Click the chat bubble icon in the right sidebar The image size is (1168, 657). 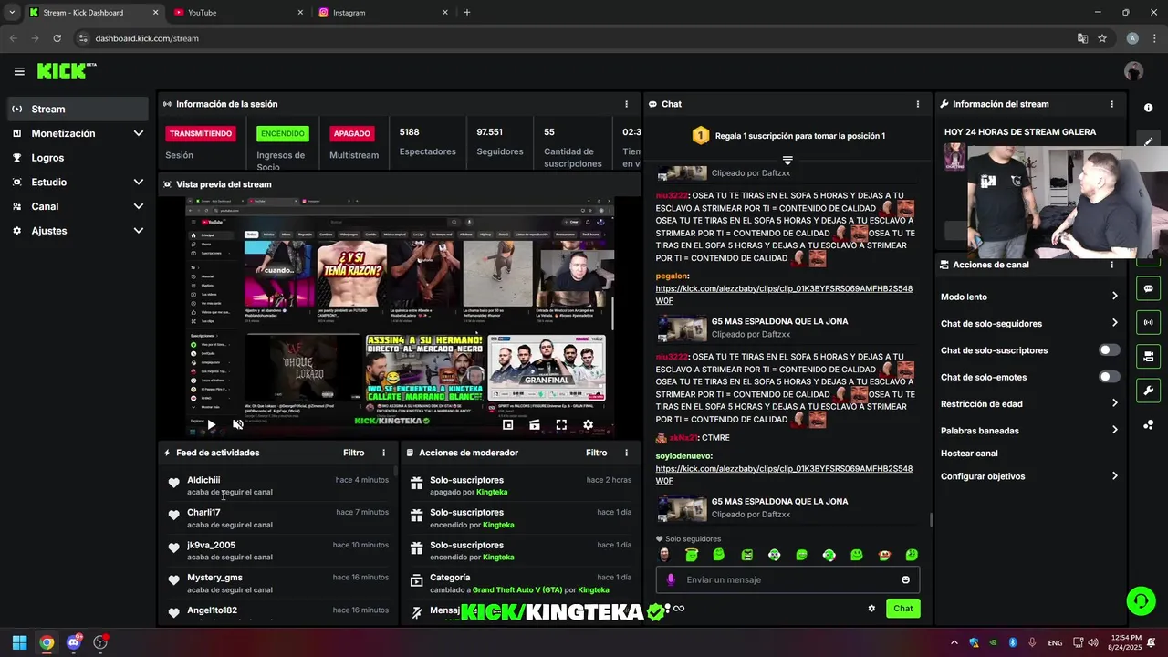click(x=1148, y=288)
